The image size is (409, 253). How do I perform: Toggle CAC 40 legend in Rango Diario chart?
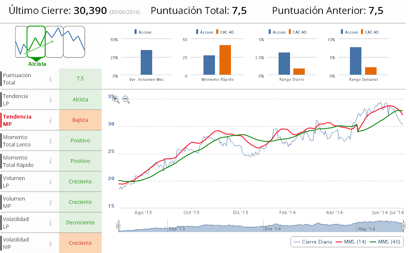(297, 32)
